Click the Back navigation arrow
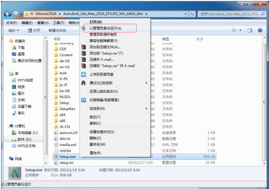Screen dimensions: 269x189 pyautogui.click(x=7, y=14)
